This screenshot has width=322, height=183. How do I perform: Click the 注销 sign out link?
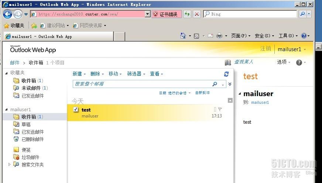click(x=266, y=49)
